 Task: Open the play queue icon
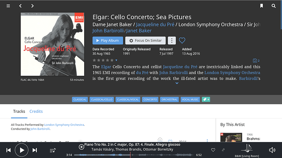point(52,150)
